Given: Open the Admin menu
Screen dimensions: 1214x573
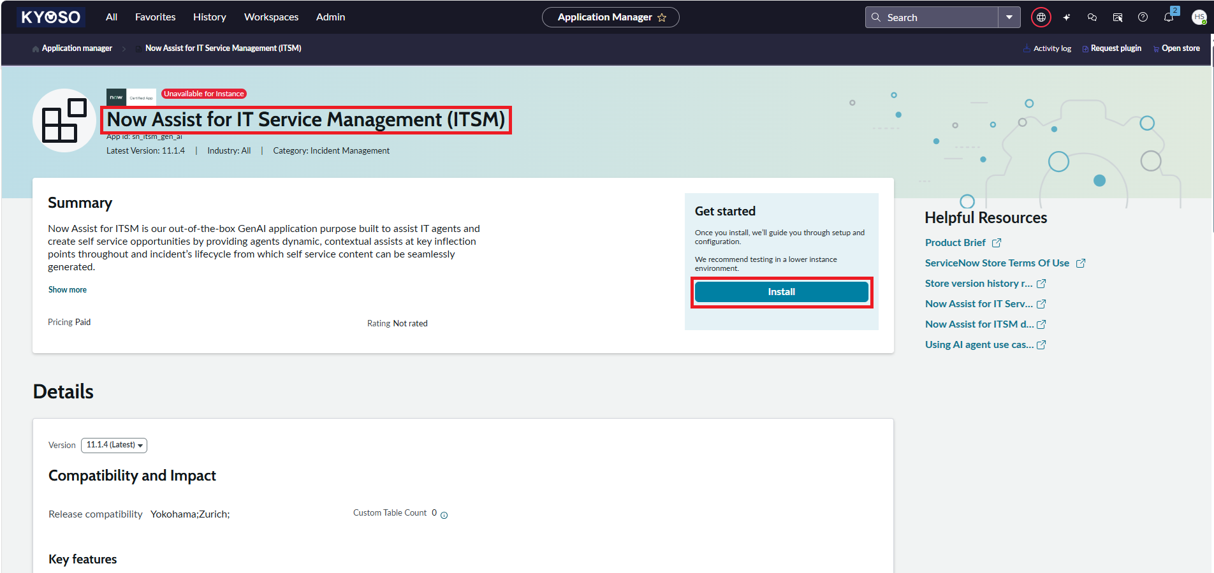Looking at the screenshot, I should pos(330,17).
